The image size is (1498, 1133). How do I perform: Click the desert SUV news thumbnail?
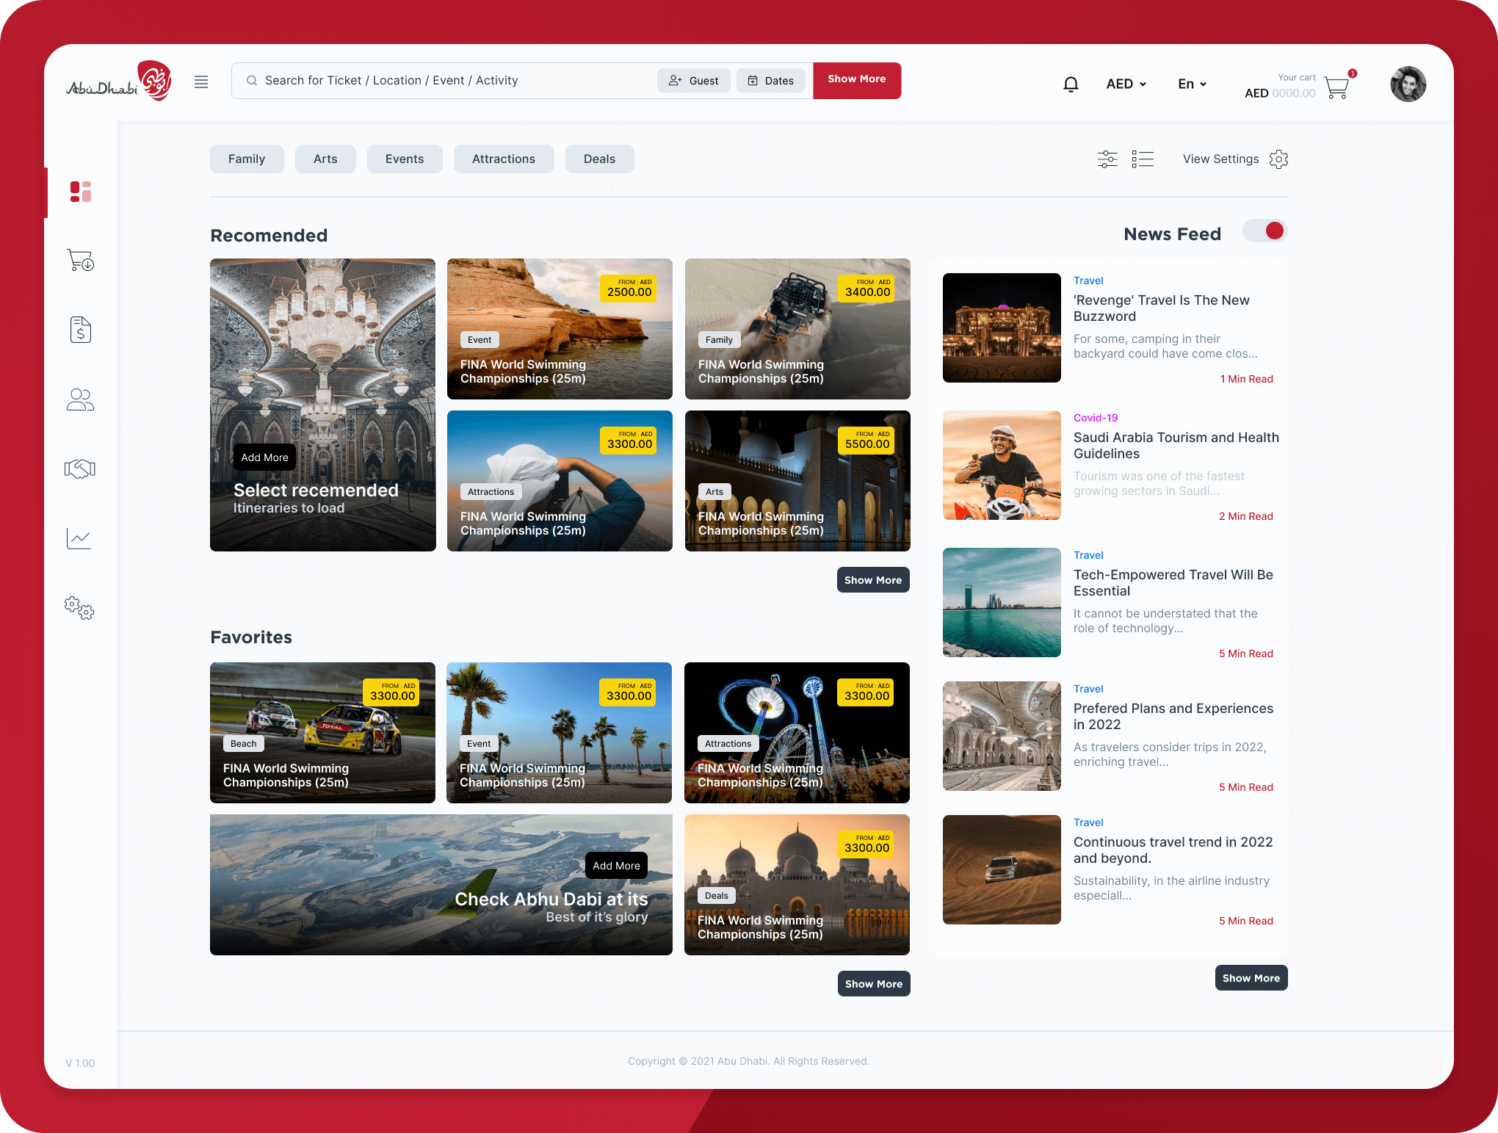point(1002,869)
